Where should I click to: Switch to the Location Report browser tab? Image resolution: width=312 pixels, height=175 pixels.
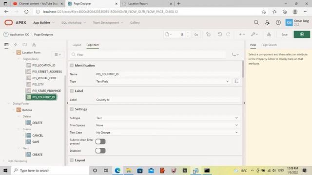click(147, 3)
